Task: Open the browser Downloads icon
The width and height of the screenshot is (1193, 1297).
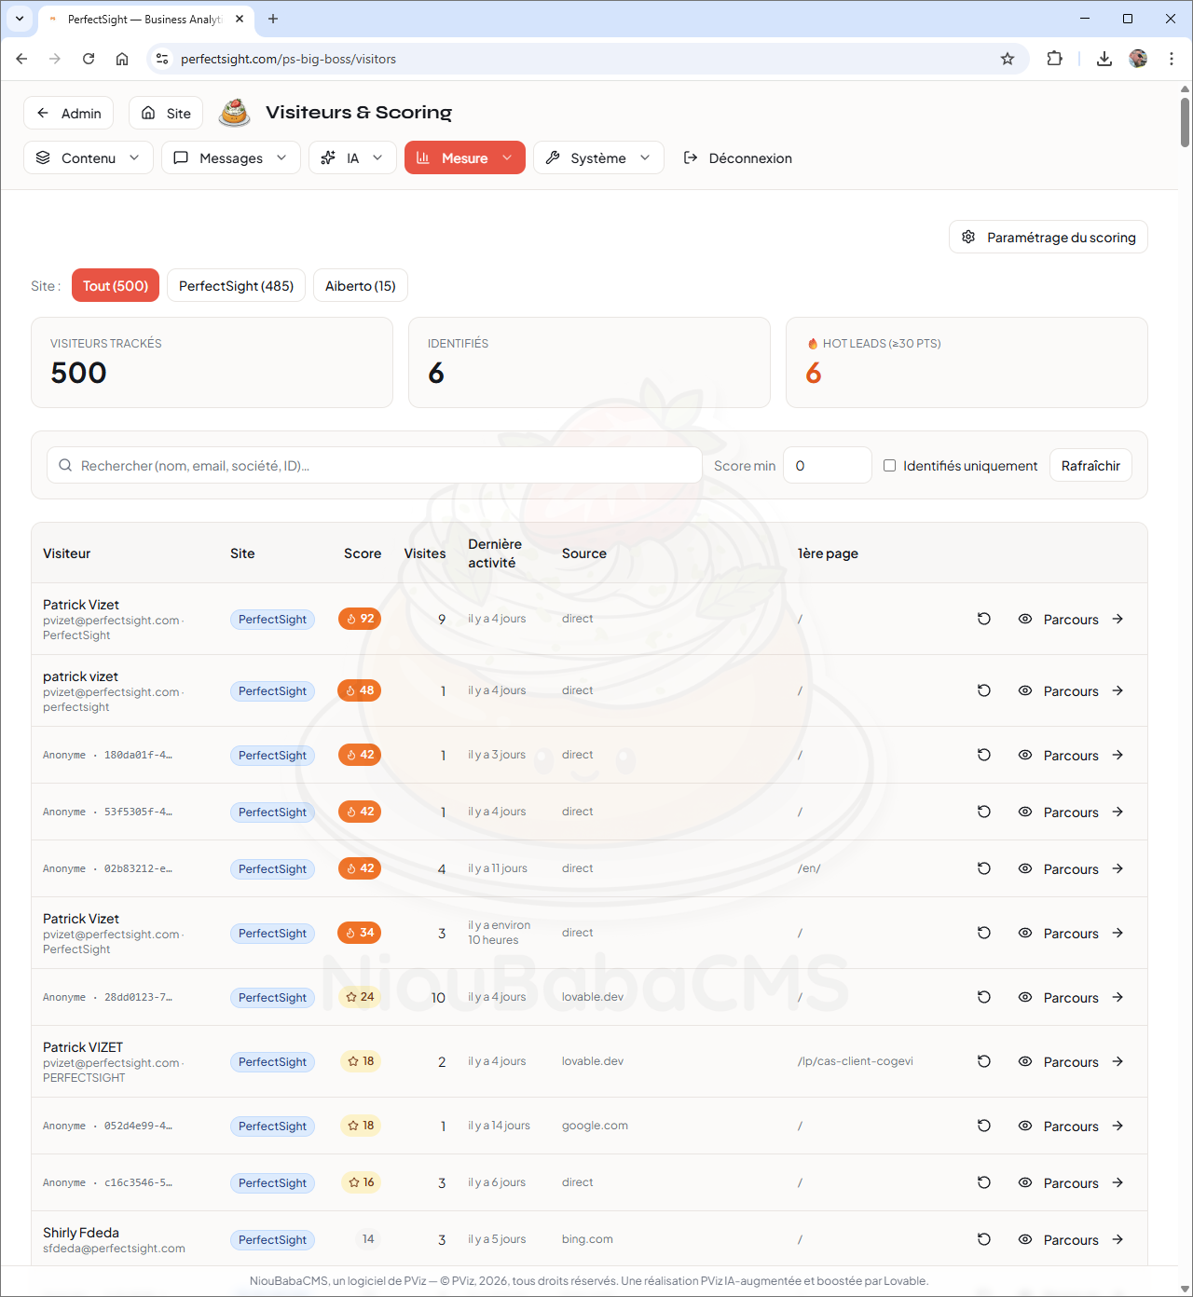Action: click(x=1104, y=59)
